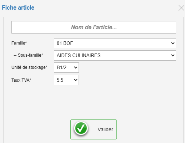Click the Valider button

94,129
